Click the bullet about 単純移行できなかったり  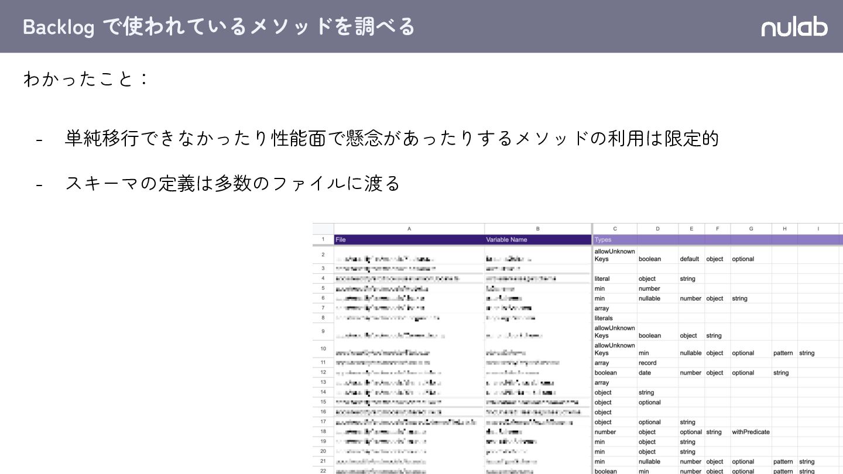pos(392,139)
